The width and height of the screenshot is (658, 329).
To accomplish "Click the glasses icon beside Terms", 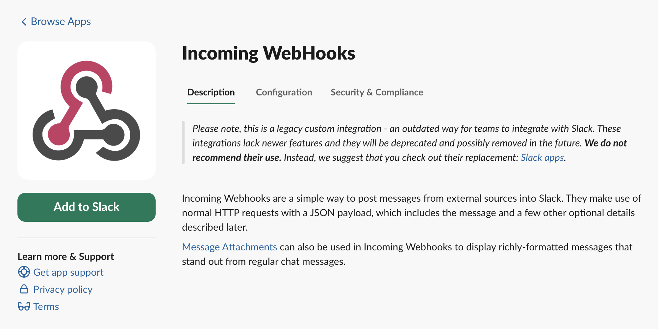I will click(x=24, y=306).
